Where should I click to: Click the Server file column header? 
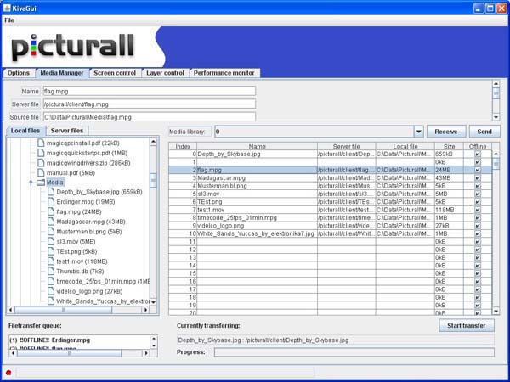(x=347, y=147)
